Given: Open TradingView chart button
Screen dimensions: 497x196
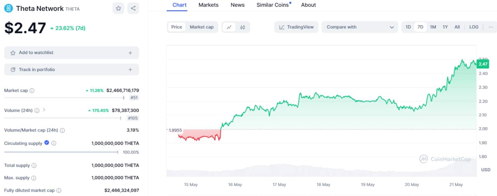Looking at the screenshot, I should (x=297, y=27).
